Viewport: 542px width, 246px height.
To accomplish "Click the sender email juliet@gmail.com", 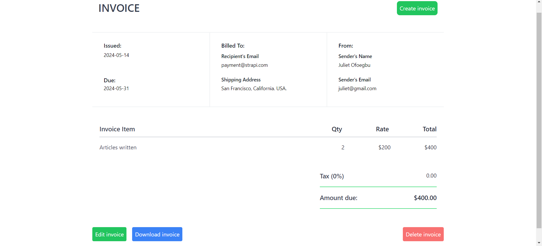I will [357, 88].
